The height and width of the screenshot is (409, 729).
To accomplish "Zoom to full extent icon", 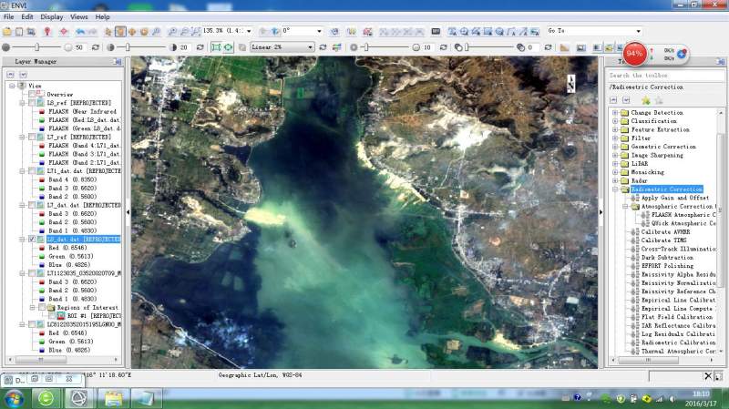I will (196, 32).
